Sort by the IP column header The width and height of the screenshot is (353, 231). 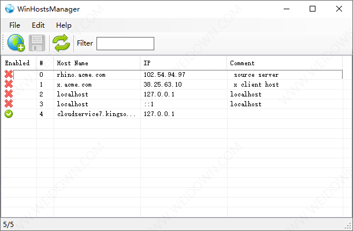183,63
